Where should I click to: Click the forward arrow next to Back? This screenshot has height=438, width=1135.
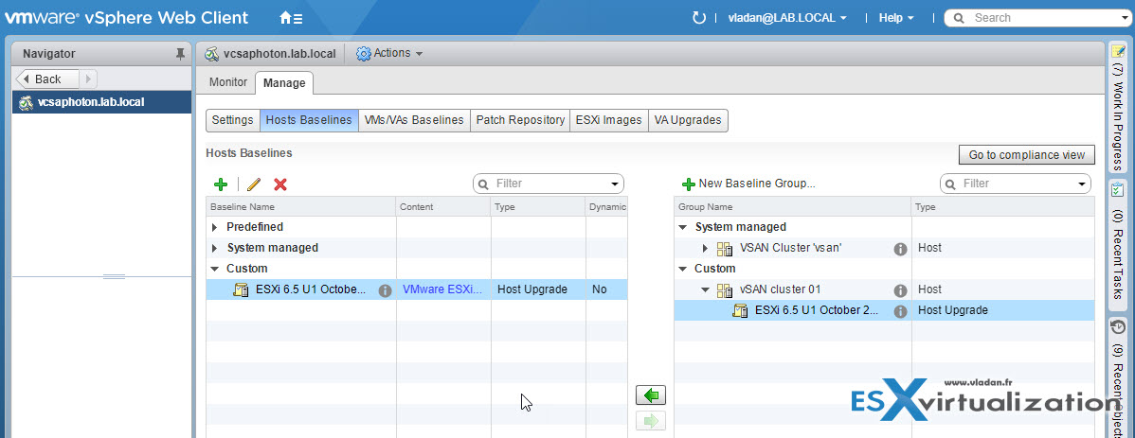(x=87, y=79)
